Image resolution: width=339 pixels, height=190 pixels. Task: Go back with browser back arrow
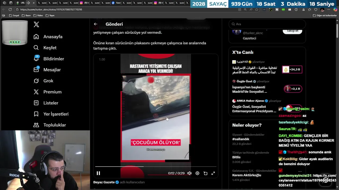pyautogui.click(x=4, y=9)
